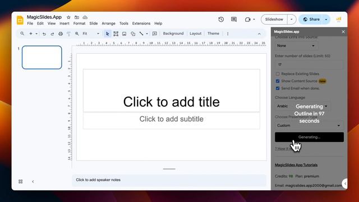The width and height of the screenshot is (359, 202).
Task: Expand the new slide layout arrow
Action: pyautogui.click(x=36, y=34)
